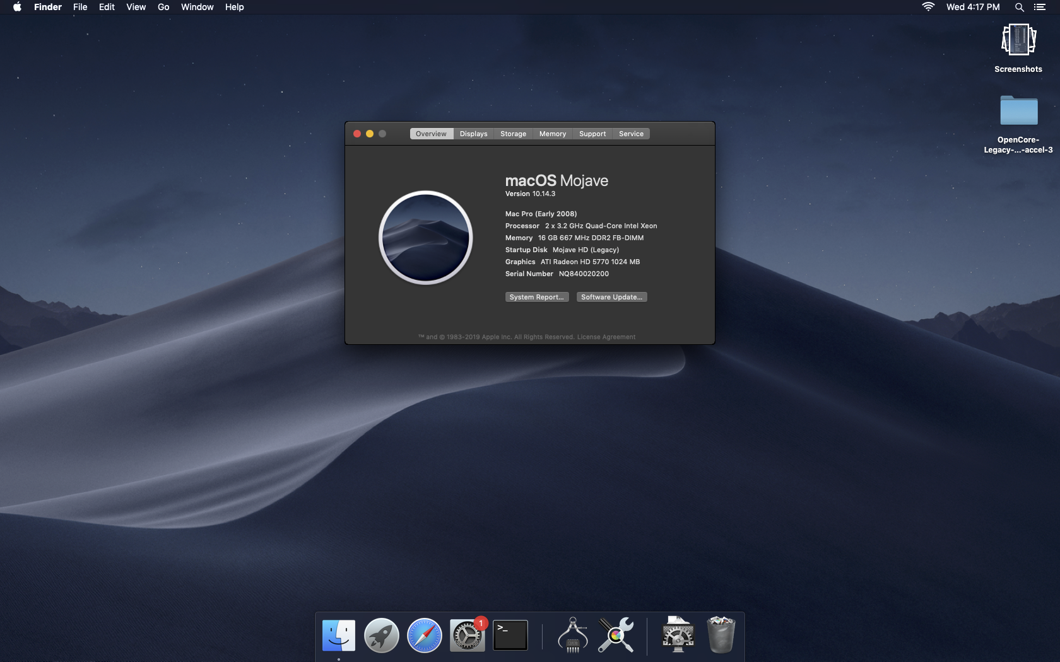Viewport: 1060px width, 662px height.
Task: Click the Version 10.14.3 text
Action: coord(530,194)
